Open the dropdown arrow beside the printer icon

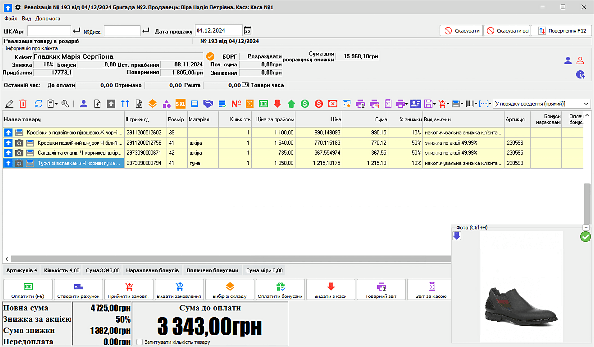tap(406, 104)
